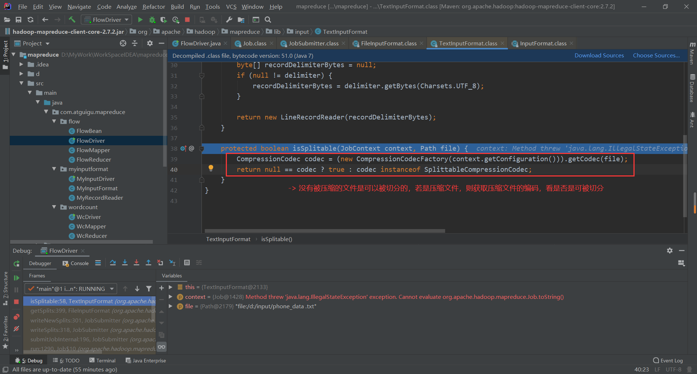Toggle the Mute Breakpoints icon
The height and width of the screenshot is (374, 697).
coord(16,329)
